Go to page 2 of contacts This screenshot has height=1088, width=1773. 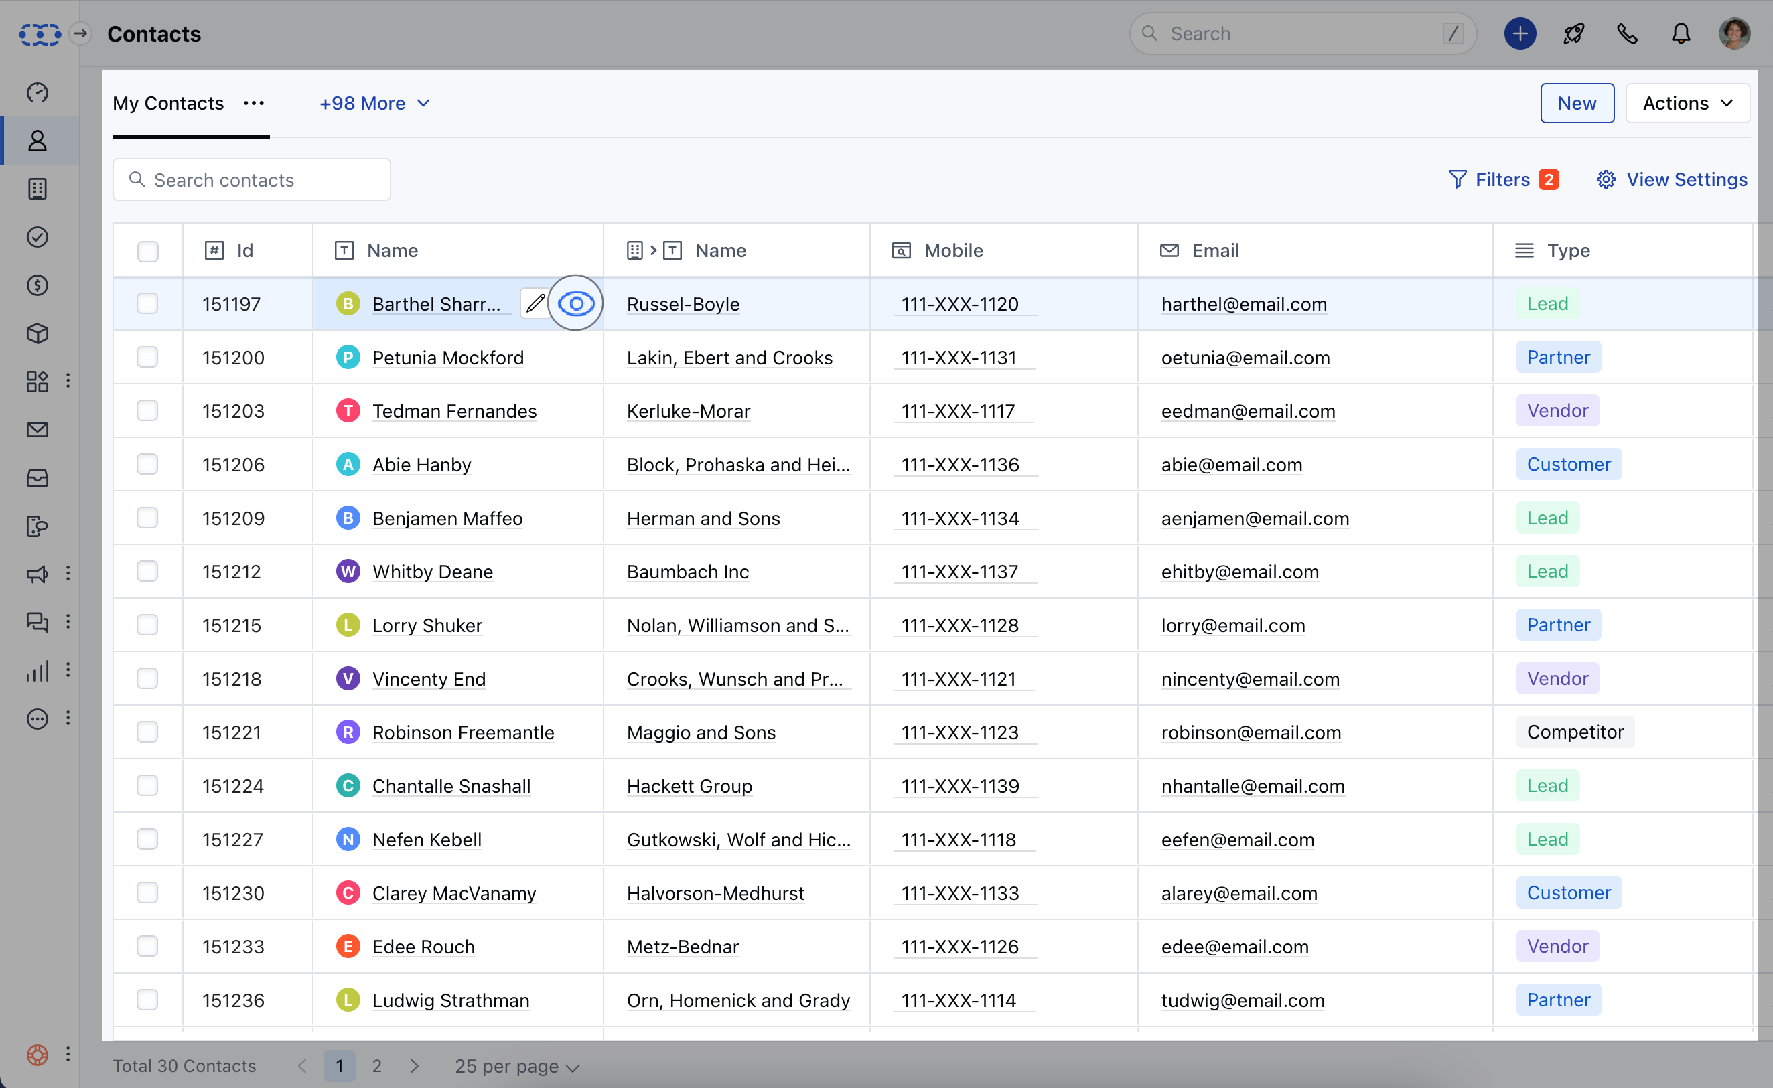376,1066
